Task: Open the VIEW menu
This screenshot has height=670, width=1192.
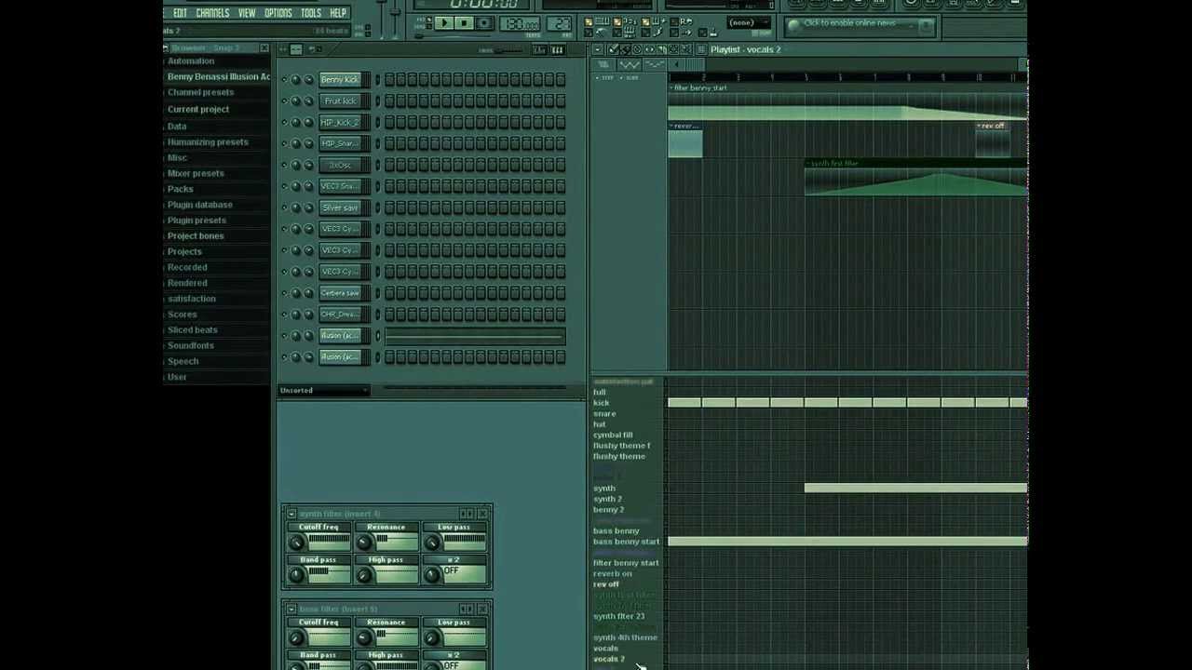Action: click(247, 13)
